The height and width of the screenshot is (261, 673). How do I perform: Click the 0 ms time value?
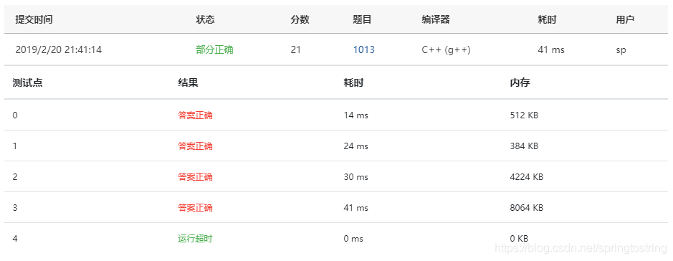click(353, 239)
